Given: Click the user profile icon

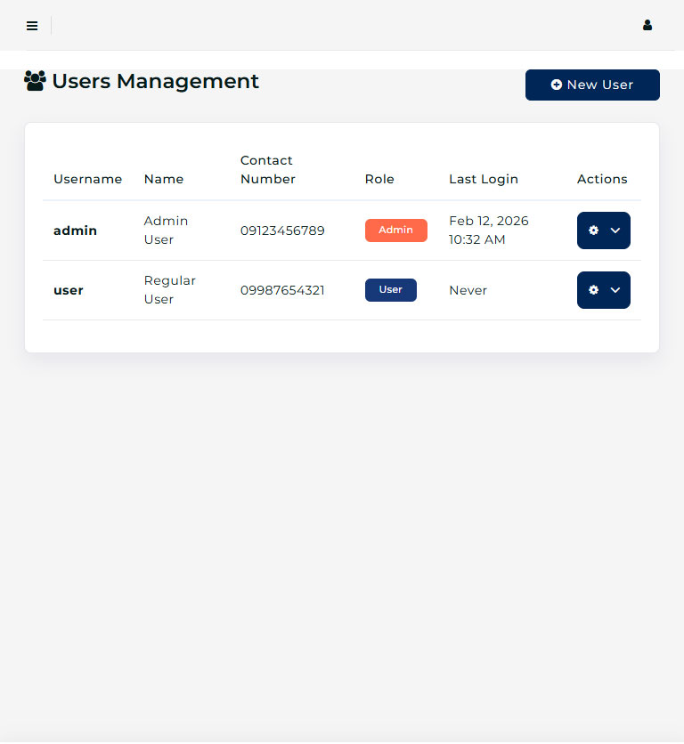Looking at the screenshot, I should click(x=647, y=26).
